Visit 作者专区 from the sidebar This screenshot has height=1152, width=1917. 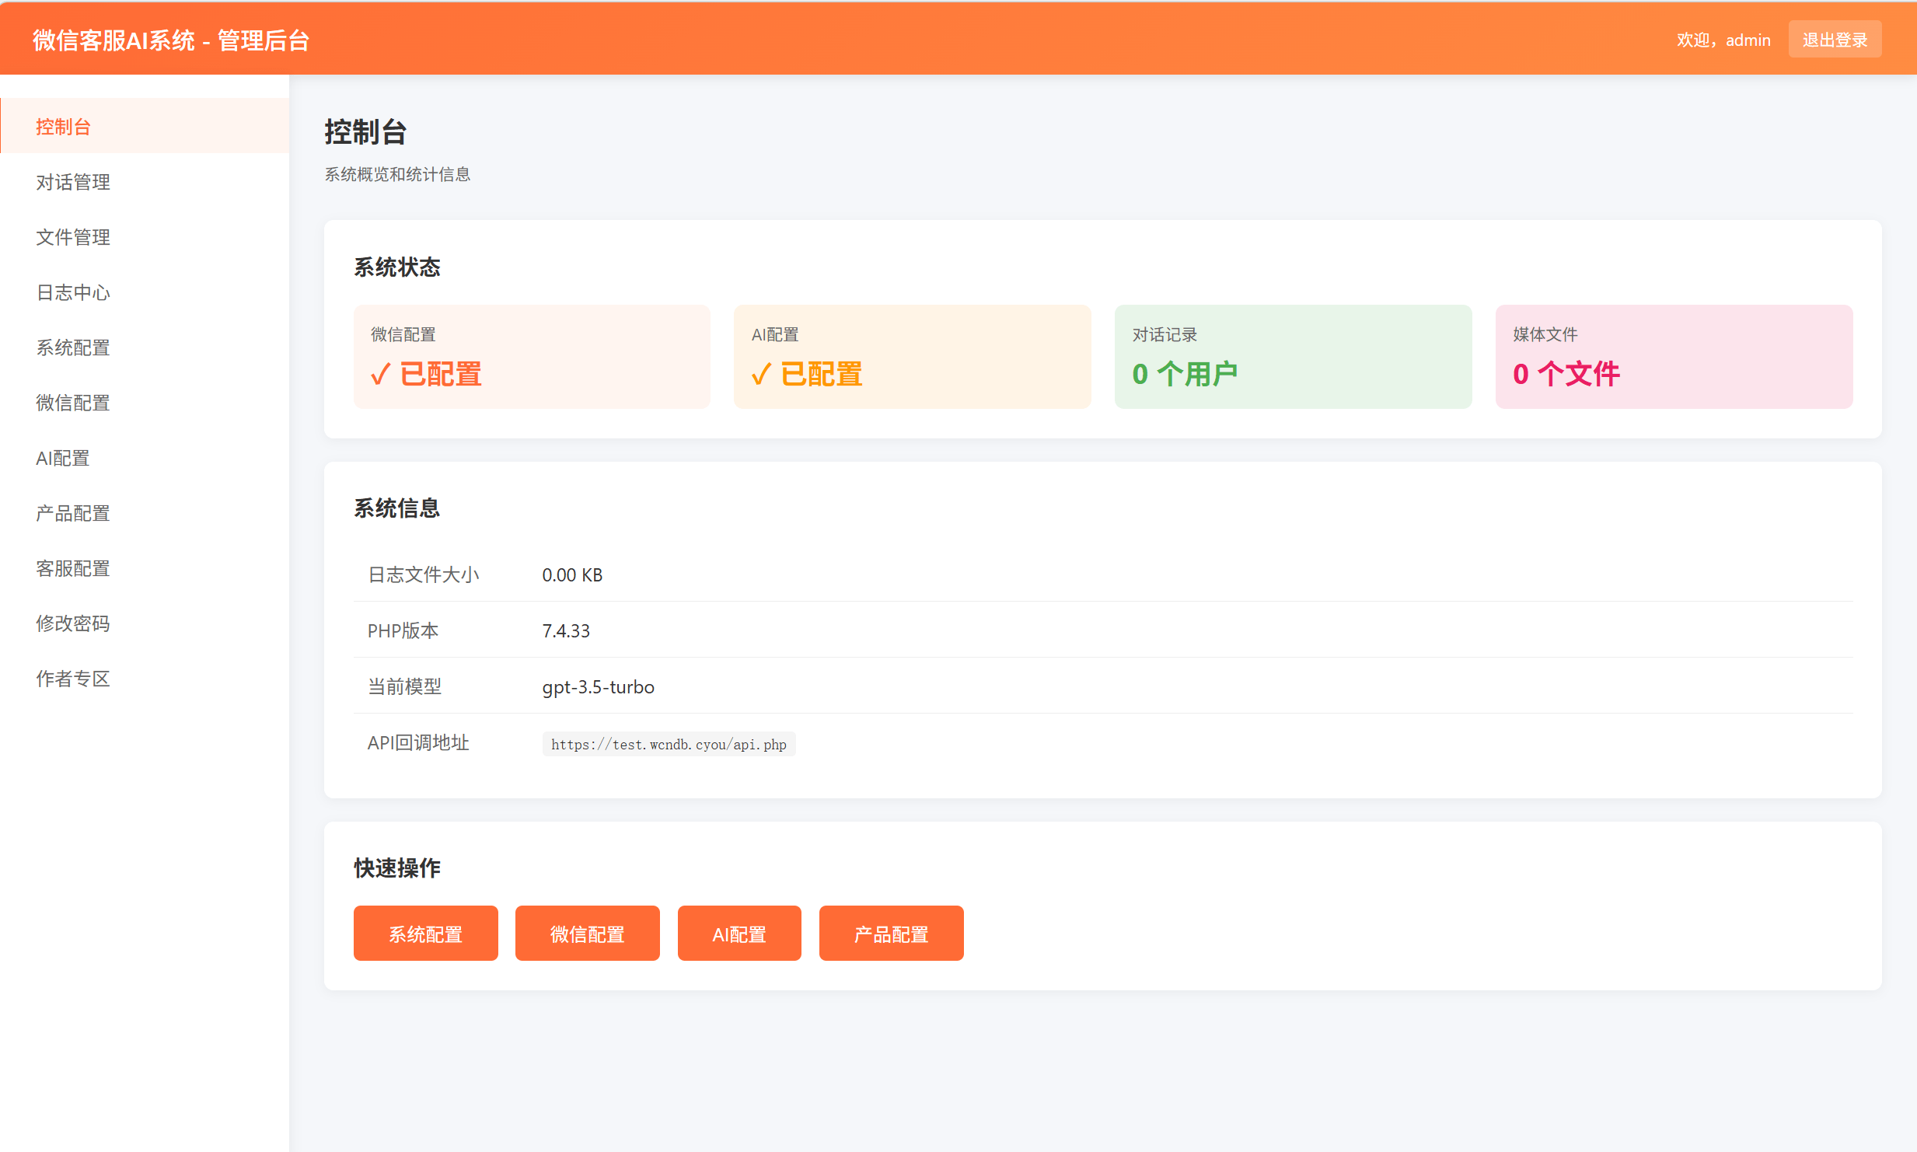(x=72, y=678)
